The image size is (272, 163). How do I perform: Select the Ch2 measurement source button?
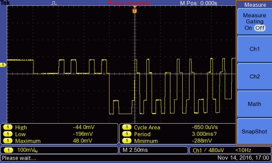[254, 77]
